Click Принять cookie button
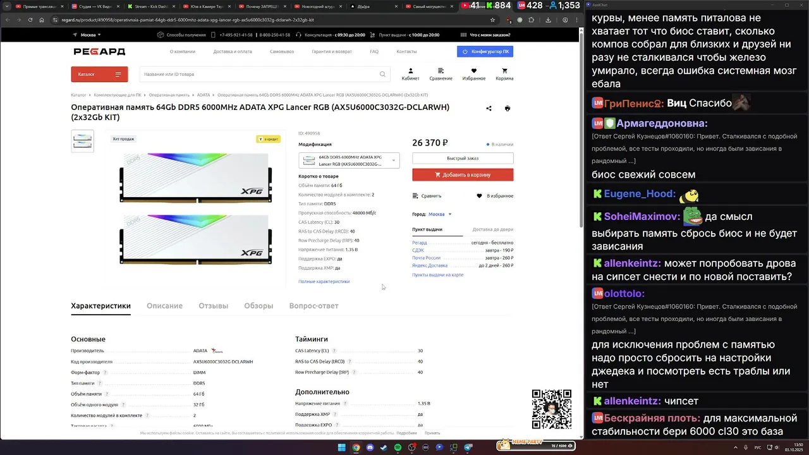The height and width of the screenshot is (455, 809). pyautogui.click(x=432, y=433)
